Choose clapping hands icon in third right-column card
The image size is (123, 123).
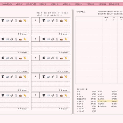tap(66, 58)
